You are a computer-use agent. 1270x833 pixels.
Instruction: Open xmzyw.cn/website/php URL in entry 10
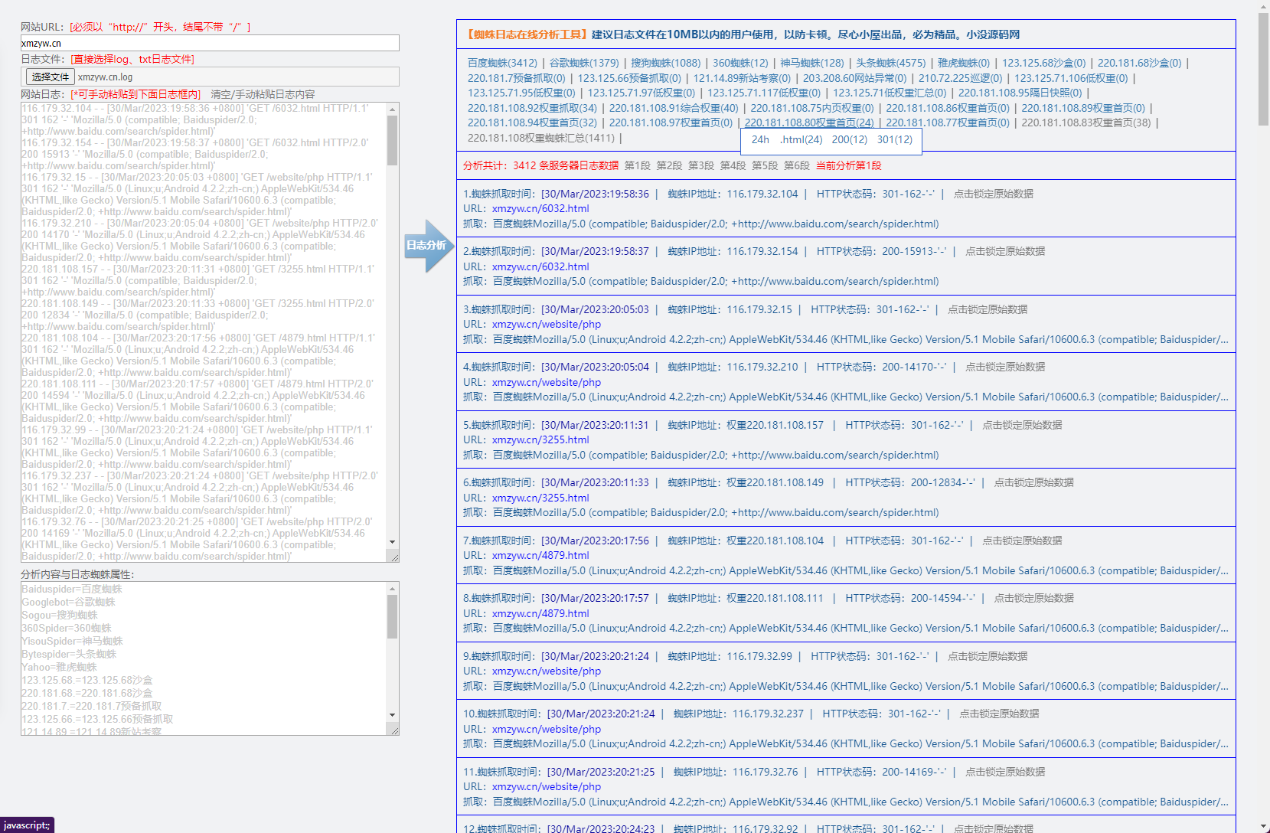(547, 729)
